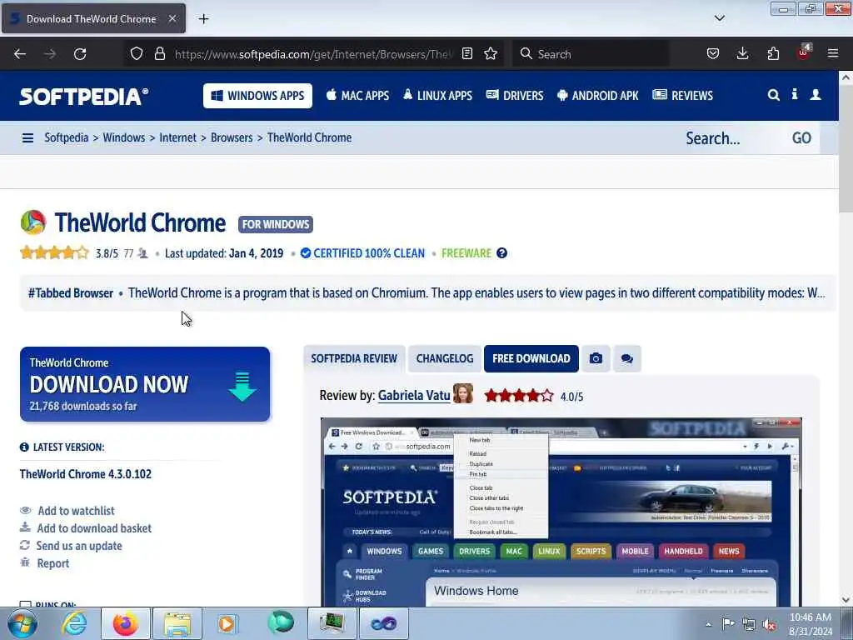The width and height of the screenshot is (853, 640).
Task: Open the media player taskbar icon
Action: click(227, 623)
